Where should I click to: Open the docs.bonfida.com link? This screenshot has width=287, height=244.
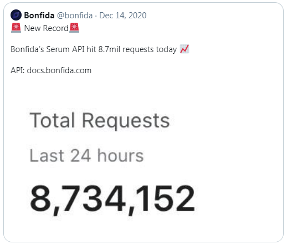tap(59, 70)
